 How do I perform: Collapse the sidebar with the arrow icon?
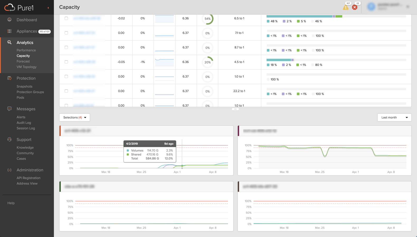click(x=48, y=8)
